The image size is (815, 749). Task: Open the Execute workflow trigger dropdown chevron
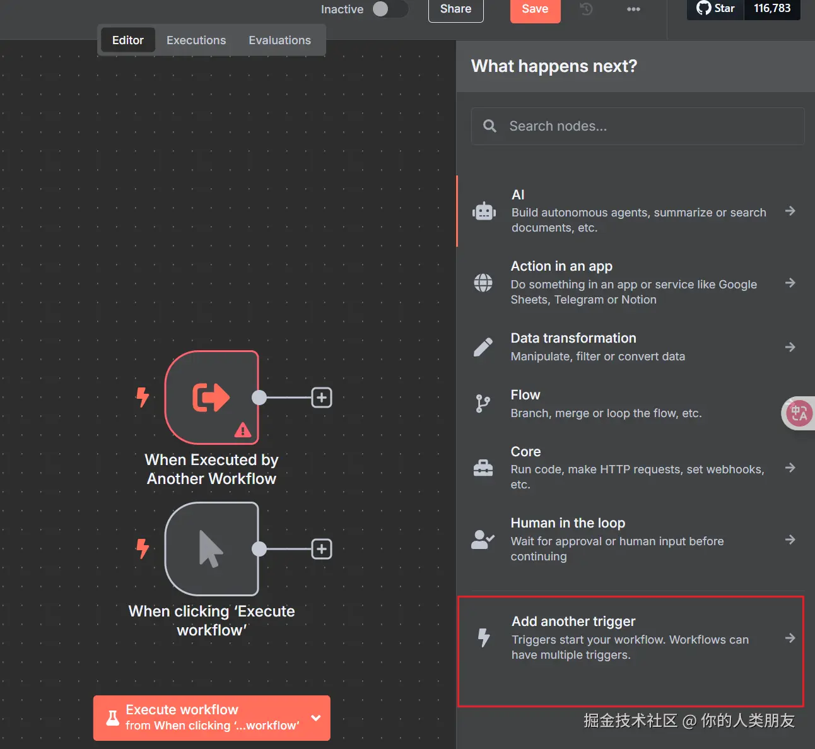[x=316, y=718]
